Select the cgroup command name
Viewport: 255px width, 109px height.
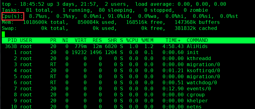[196, 95]
